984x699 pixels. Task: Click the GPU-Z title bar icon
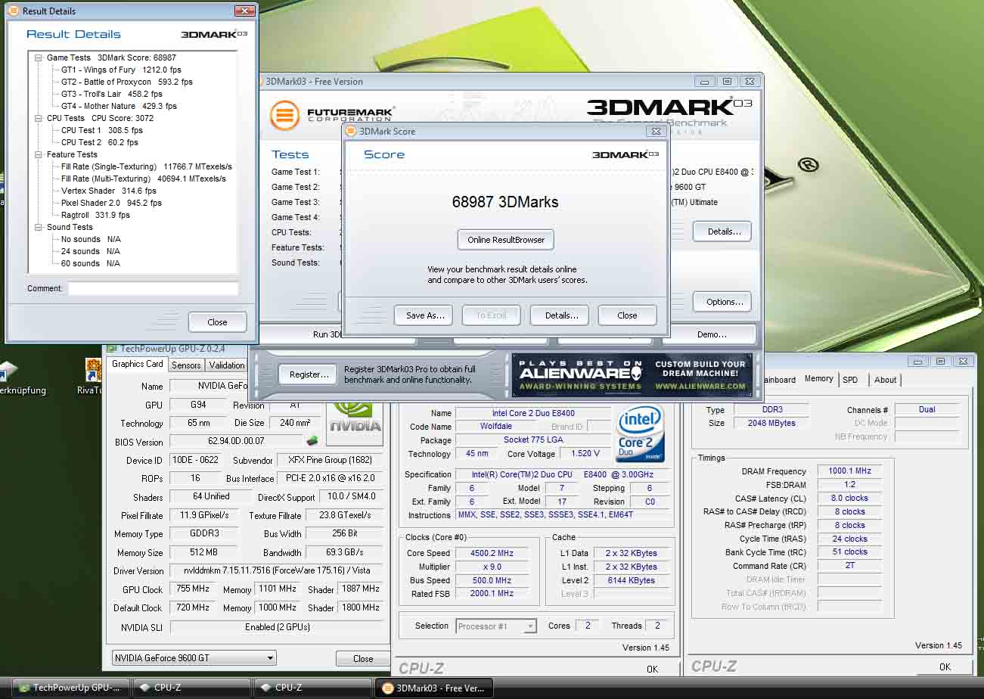pyautogui.click(x=112, y=349)
